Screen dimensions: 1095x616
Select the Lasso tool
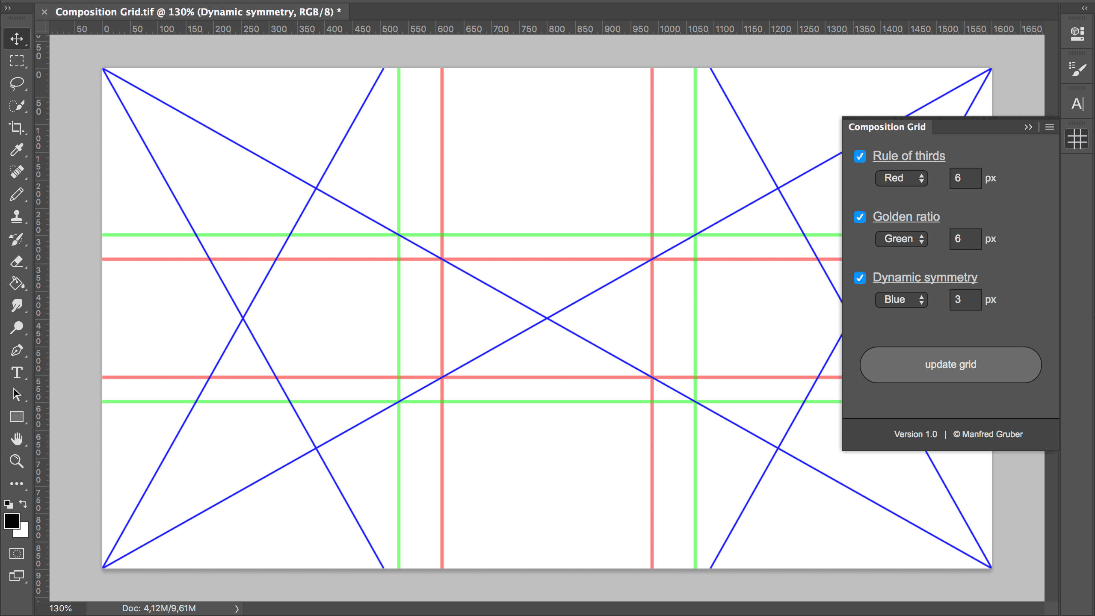point(17,83)
